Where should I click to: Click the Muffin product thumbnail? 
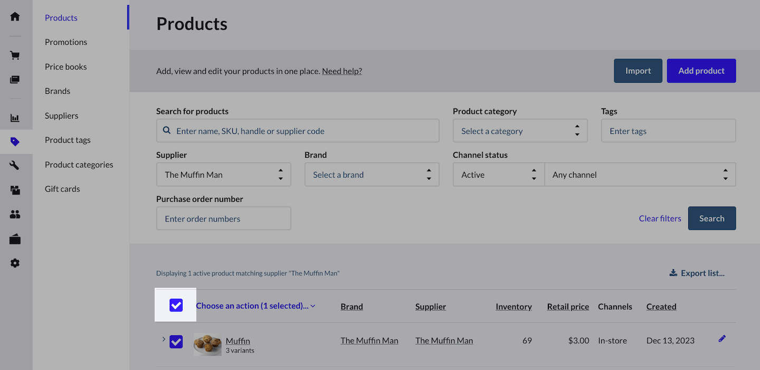coord(207,344)
